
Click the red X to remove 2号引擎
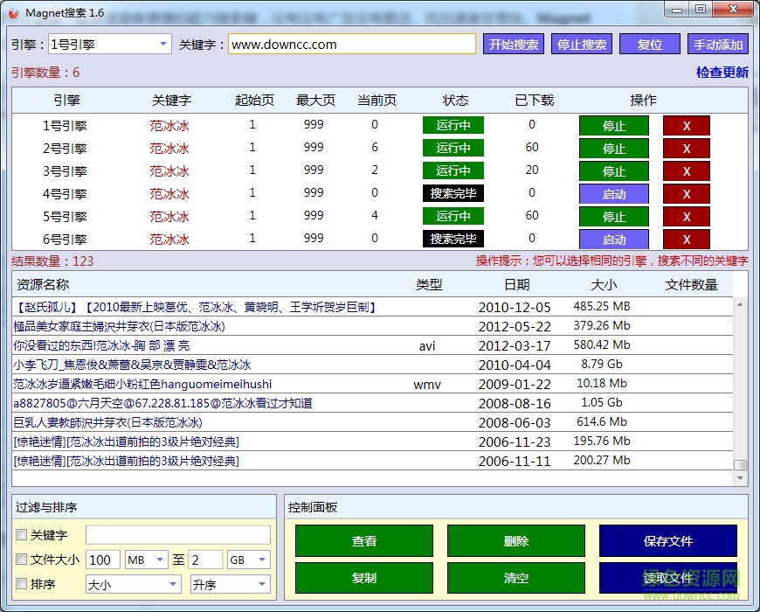coord(687,148)
